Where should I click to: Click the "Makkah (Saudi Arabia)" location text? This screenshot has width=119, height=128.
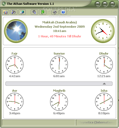click(x=60, y=22)
